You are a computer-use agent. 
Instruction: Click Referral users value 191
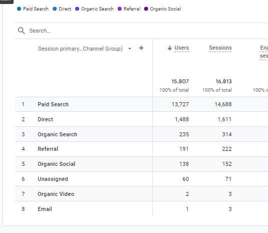click(x=184, y=149)
